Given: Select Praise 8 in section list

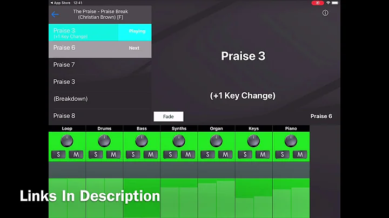Looking at the screenshot, I should (x=100, y=116).
